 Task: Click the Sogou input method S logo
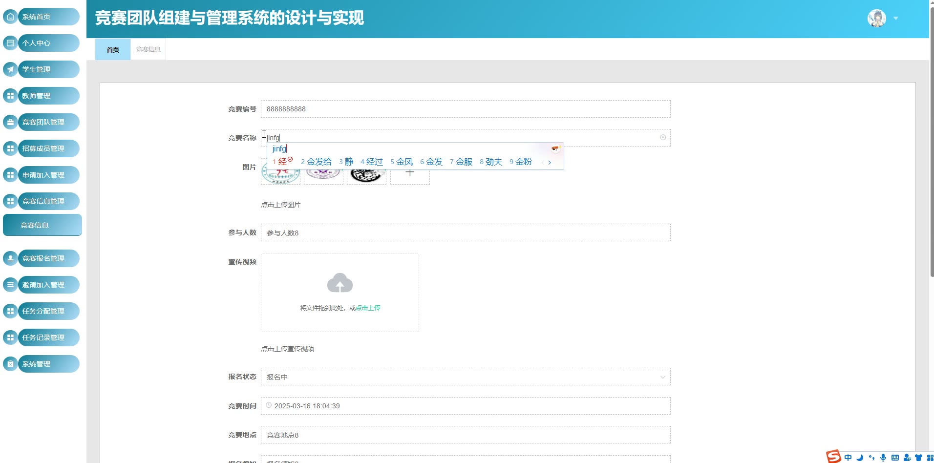click(x=833, y=457)
